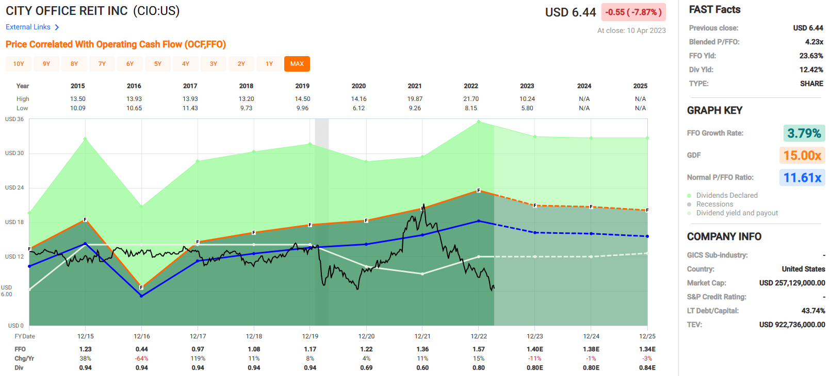The width and height of the screenshot is (831, 376).
Task: Click the 12/25 FY date label
Action: [x=647, y=336]
